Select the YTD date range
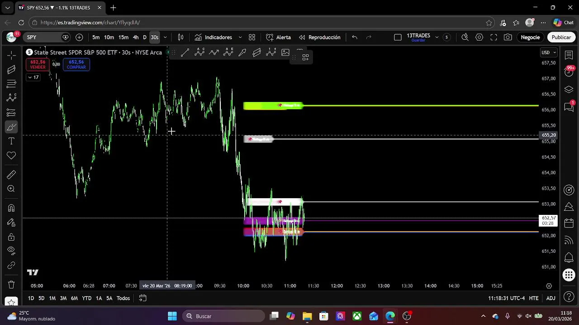Viewport: 579px width, 325px height. (x=86, y=298)
